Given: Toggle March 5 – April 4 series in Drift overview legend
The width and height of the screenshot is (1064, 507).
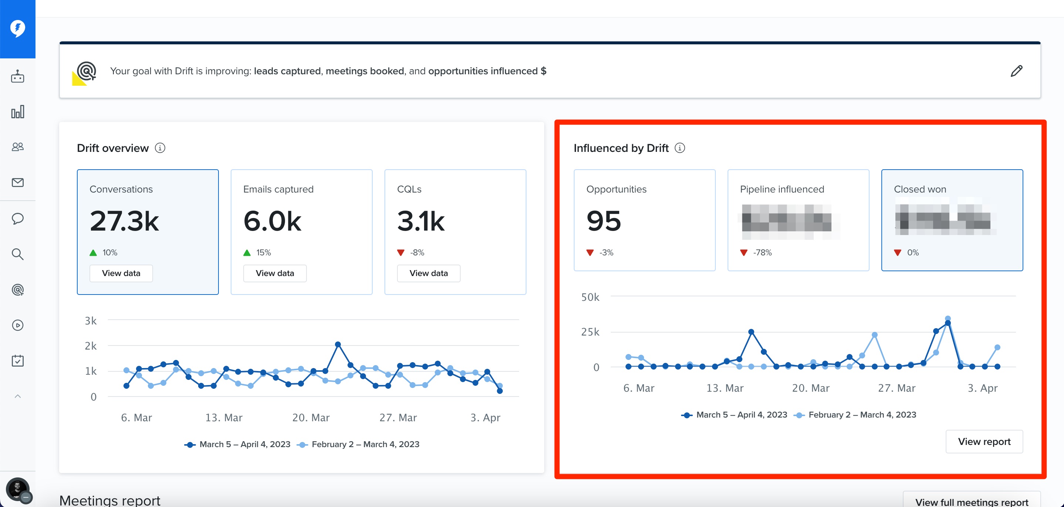Looking at the screenshot, I should click(x=237, y=444).
